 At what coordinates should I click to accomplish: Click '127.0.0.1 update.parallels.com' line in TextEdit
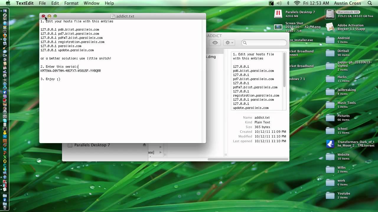tap(67, 50)
